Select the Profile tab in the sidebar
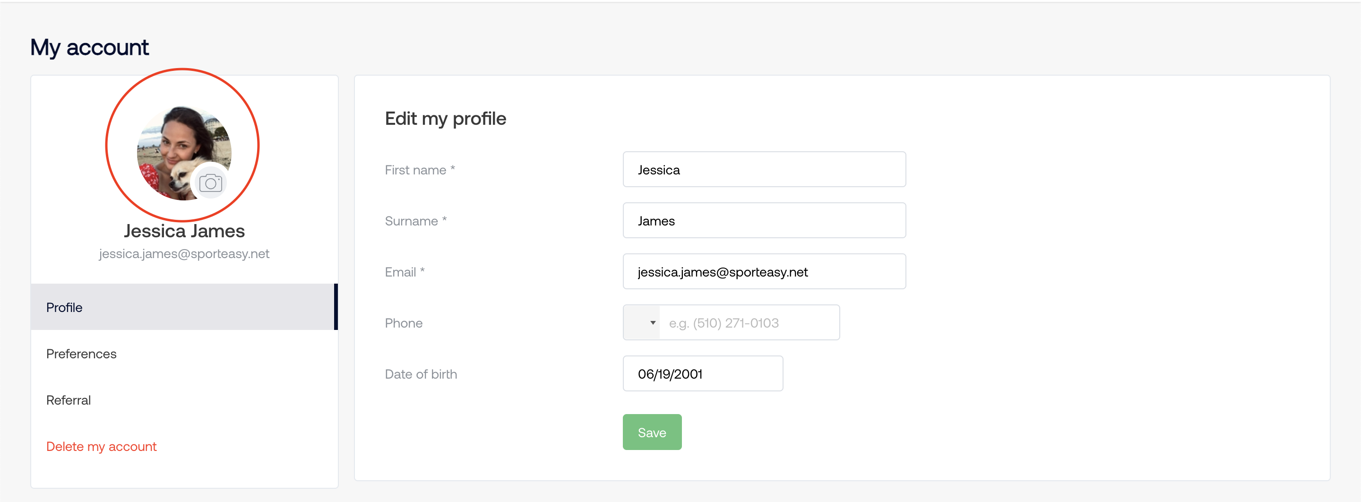 184,307
